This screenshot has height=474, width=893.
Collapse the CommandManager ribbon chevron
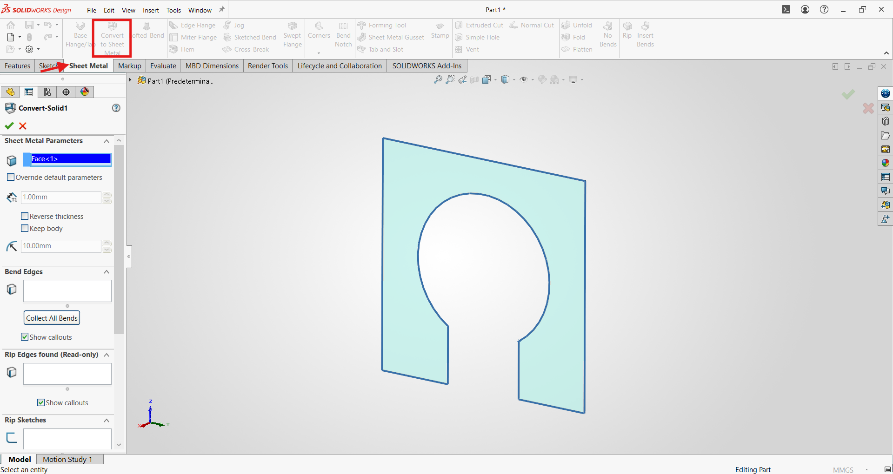click(886, 53)
